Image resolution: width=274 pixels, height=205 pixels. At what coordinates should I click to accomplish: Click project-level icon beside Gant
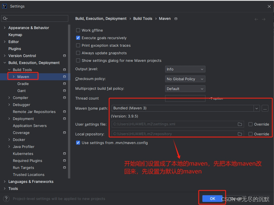64,91
